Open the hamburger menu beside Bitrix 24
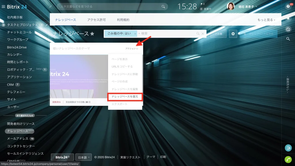Screen dimensions: 295x166 pyautogui.click(x=3, y=7)
